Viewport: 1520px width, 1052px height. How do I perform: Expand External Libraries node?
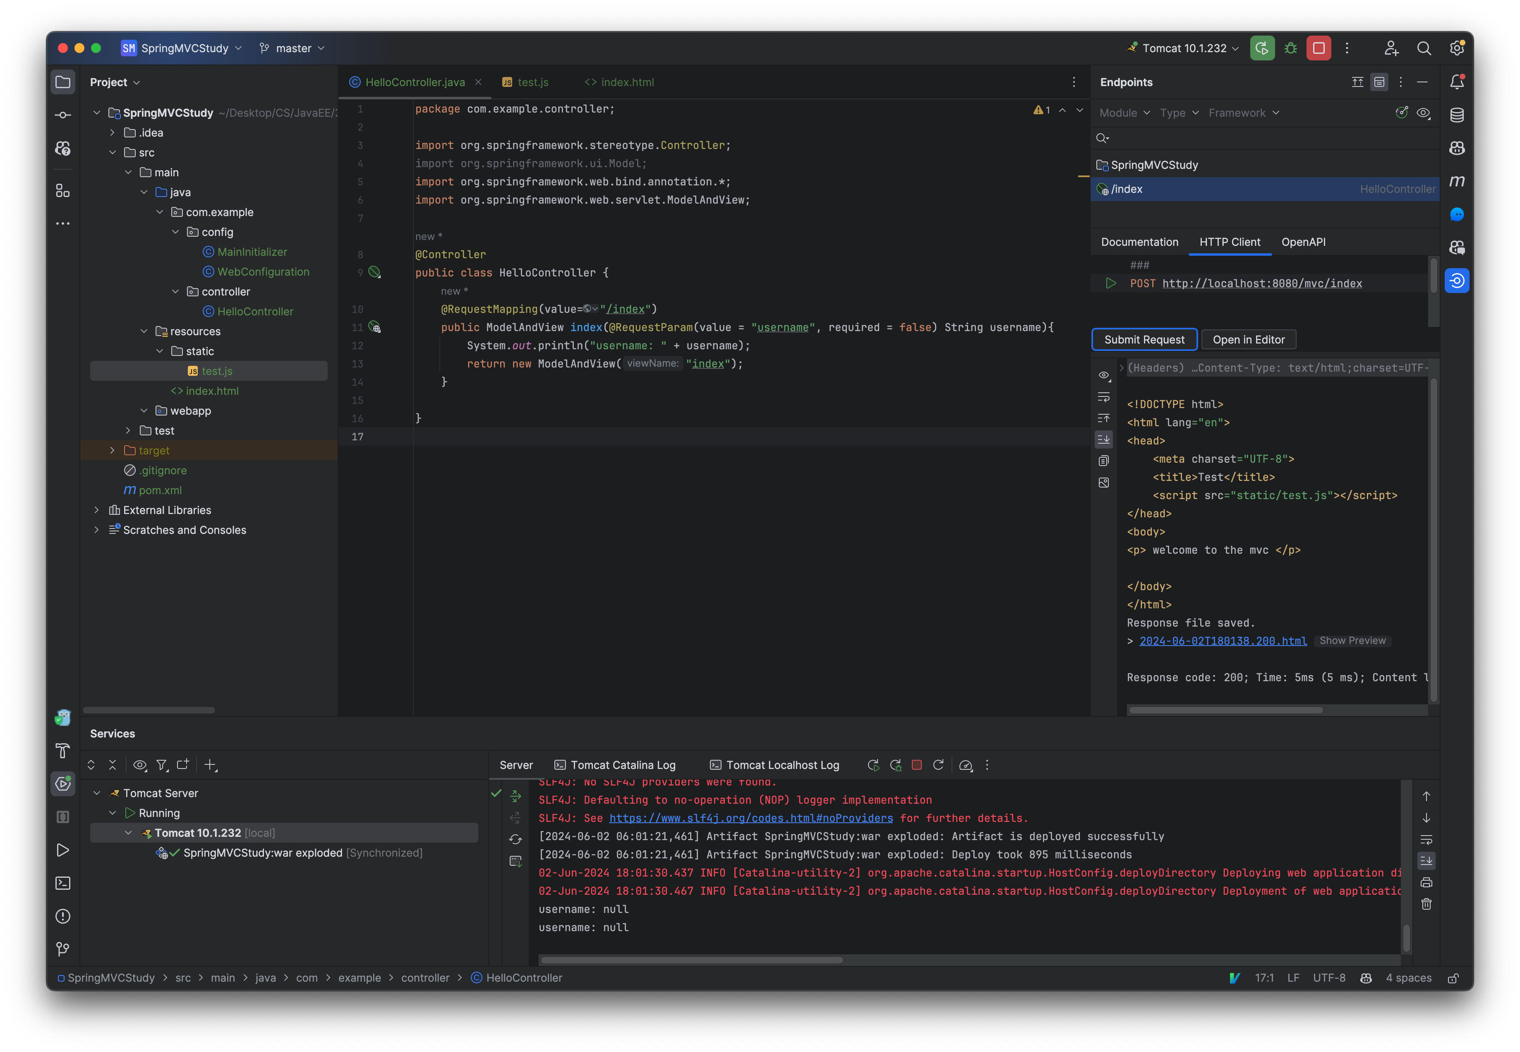pos(96,510)
